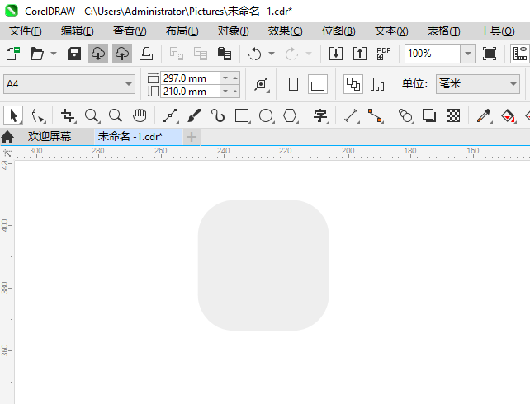530x404 pixels.
Task: Select the Connector tool with orange nodes
Action: (375, 115)
